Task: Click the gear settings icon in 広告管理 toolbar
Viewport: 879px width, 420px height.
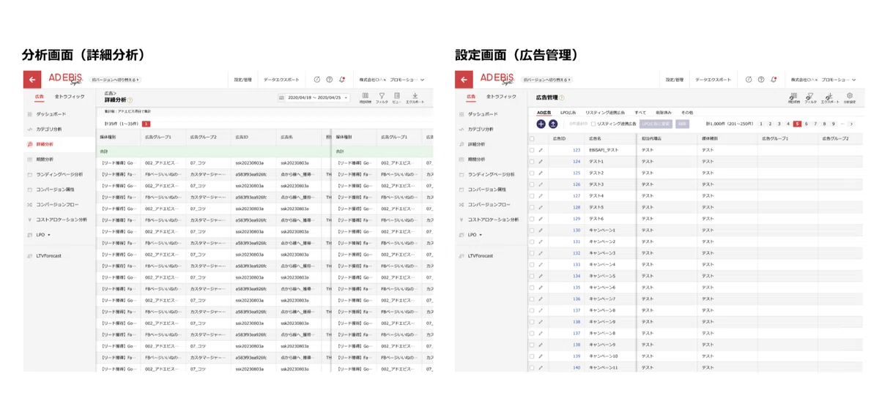Action: click(850, 97)
